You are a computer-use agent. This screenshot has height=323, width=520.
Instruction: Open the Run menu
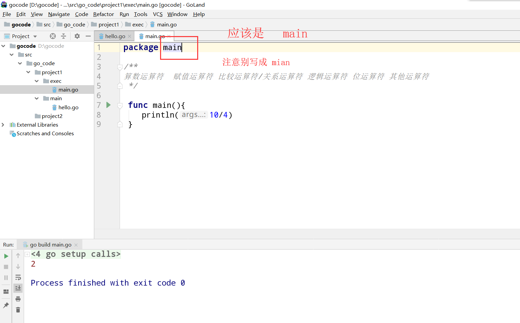[124, 14]
